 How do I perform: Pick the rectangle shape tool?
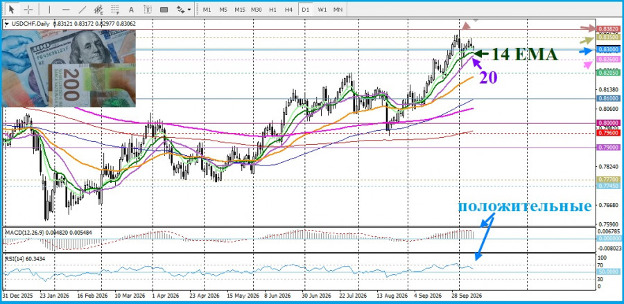pyautogui.click(x=164, y=9)
